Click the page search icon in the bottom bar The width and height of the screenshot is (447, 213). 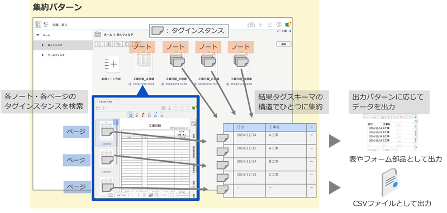coord(157,195)
